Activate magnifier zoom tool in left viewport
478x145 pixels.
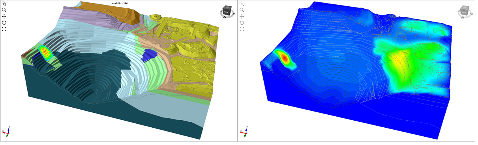(x=4, y=10)
